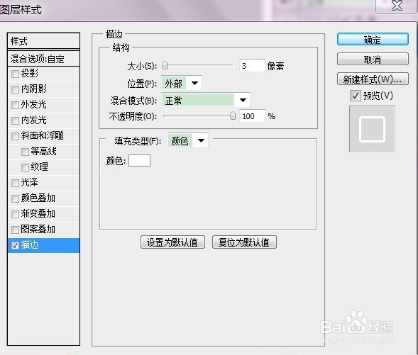Click the 新建样式(W)... button
The image size is (418, 355).
click(373, 79)
